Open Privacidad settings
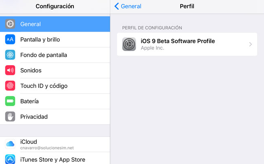 tap(55, 117)
